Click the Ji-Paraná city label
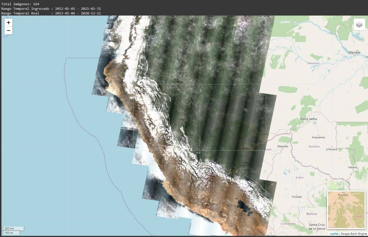 tap(331, 149)
